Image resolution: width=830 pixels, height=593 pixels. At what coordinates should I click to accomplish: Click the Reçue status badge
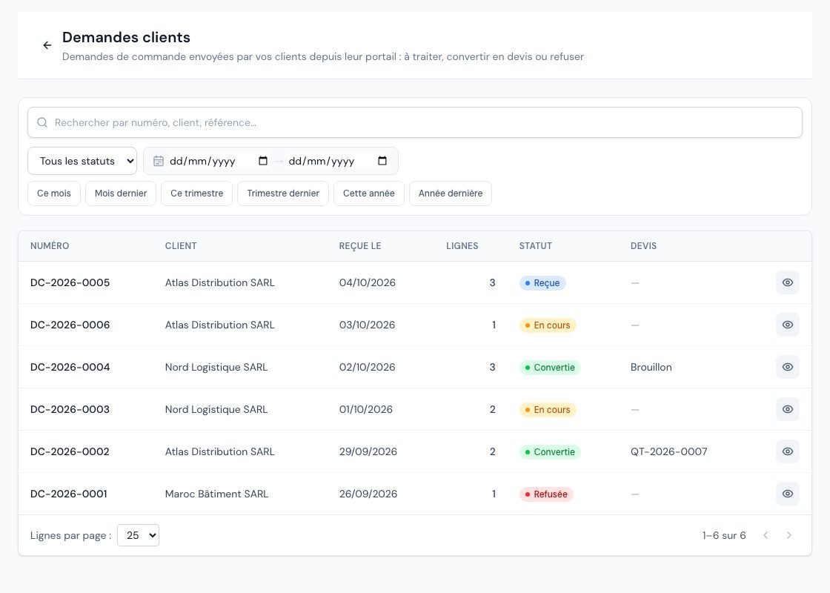pyautogui.click(x=542, y=282)
